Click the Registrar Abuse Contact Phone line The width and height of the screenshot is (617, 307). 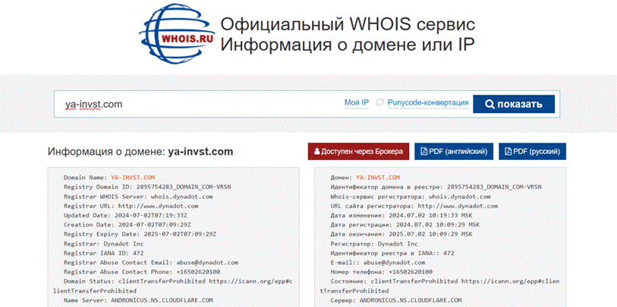(x=142, y=272)
